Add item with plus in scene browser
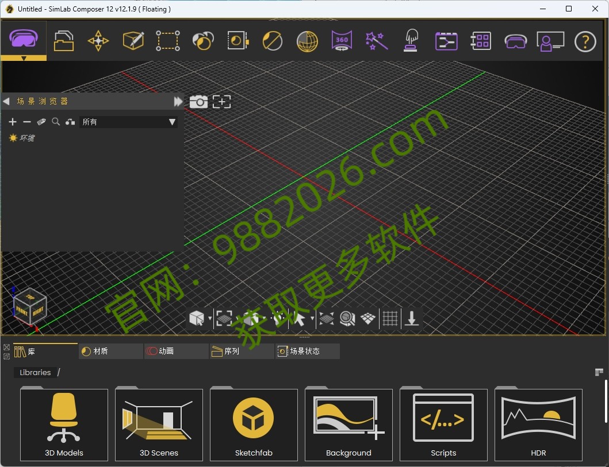 pos(13,122)
